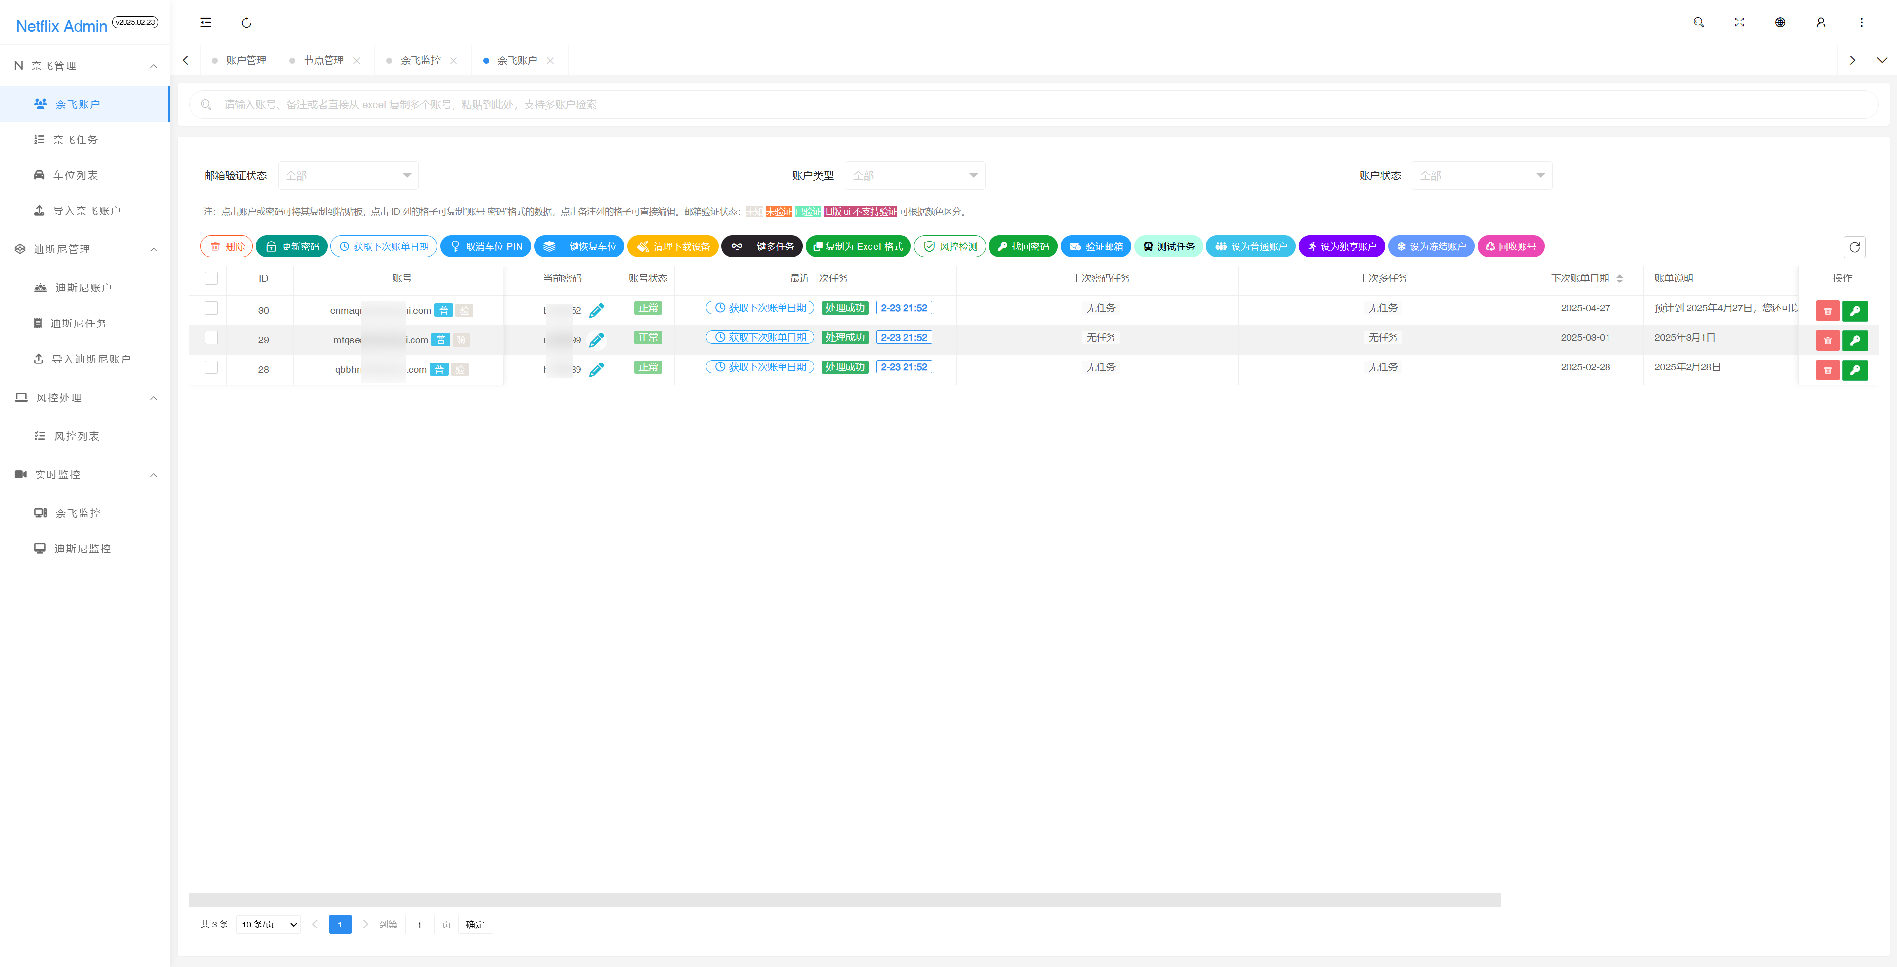The width and height of the screenshot is (1897, 967).
Task: Open the vertical three-dot more menu
Action: click(1861, 22)
